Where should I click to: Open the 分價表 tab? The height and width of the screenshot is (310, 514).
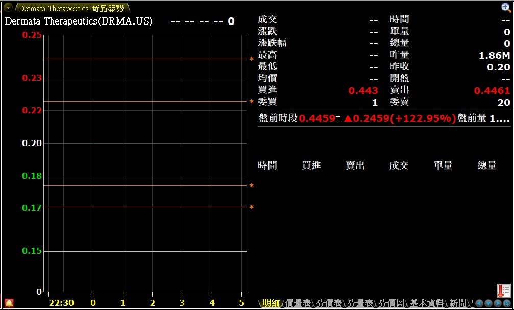click(329, 303)
